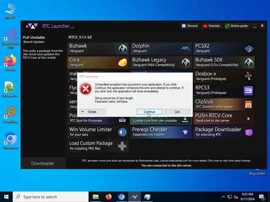Screen dimensions: 270x202
Task: Open This PC desktop icon
Action: pyautogui.click(x=10, y=11)
